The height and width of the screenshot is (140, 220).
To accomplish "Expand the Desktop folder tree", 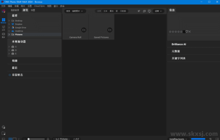I will coord(9,21).
